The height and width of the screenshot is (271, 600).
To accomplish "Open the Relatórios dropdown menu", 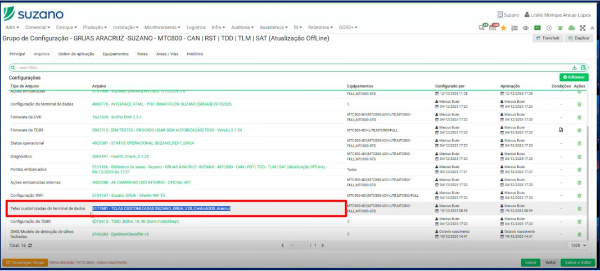I will (x=321, y=27).
